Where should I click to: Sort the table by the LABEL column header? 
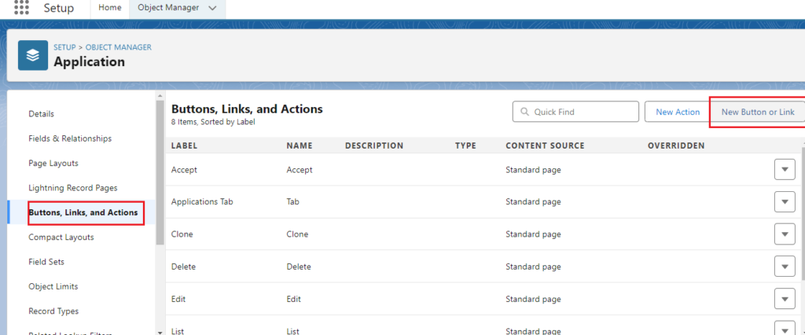click(184, 145)
